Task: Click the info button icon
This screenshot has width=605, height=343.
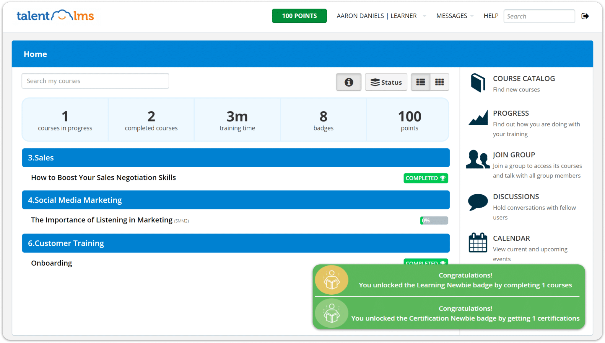Action: (x=348, y=81)
